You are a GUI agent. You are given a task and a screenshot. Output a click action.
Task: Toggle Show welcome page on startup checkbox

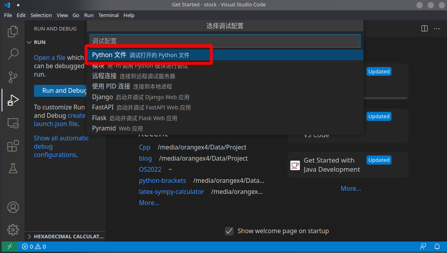coord(229,231)
